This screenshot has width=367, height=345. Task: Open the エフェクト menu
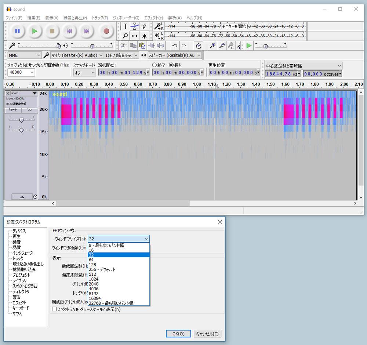(x=153, y=18)
